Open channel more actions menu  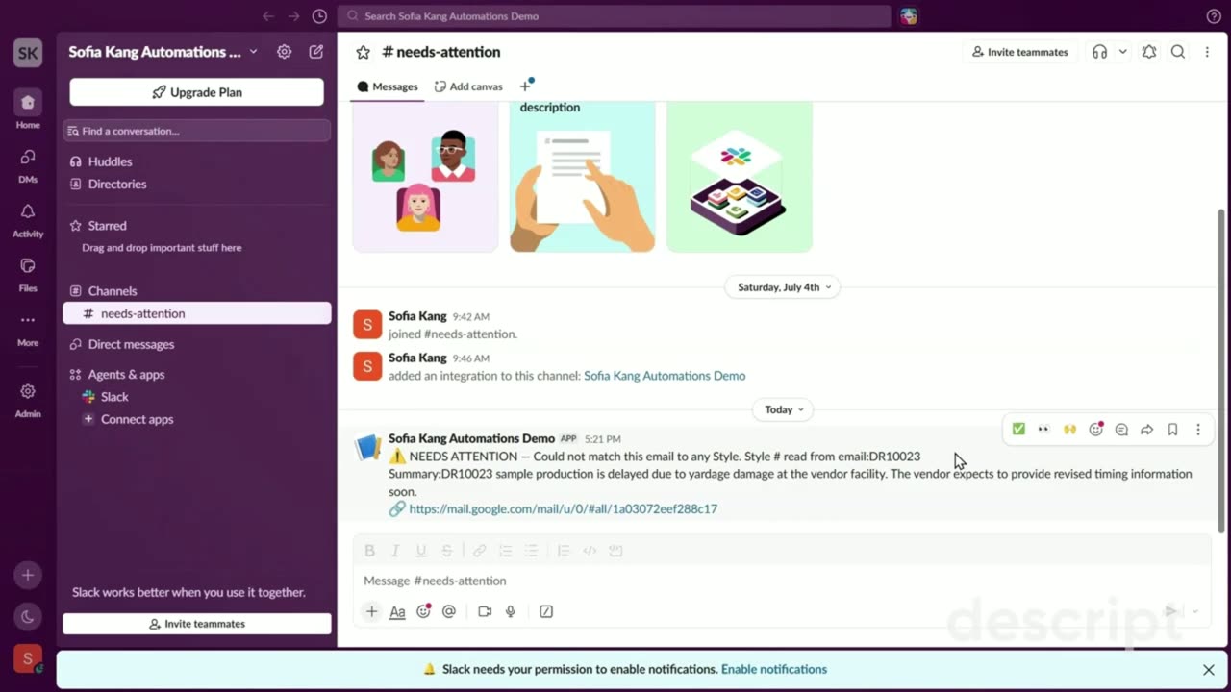tap(1207, 52)
